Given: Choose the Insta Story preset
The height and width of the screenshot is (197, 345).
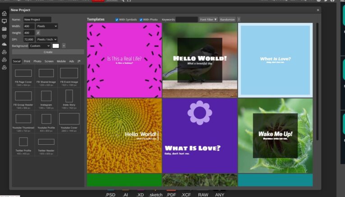Looking at the screenshot, I should click(x=69, y=99).
